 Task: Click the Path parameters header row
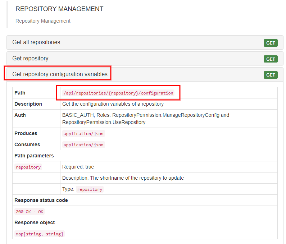34,156
